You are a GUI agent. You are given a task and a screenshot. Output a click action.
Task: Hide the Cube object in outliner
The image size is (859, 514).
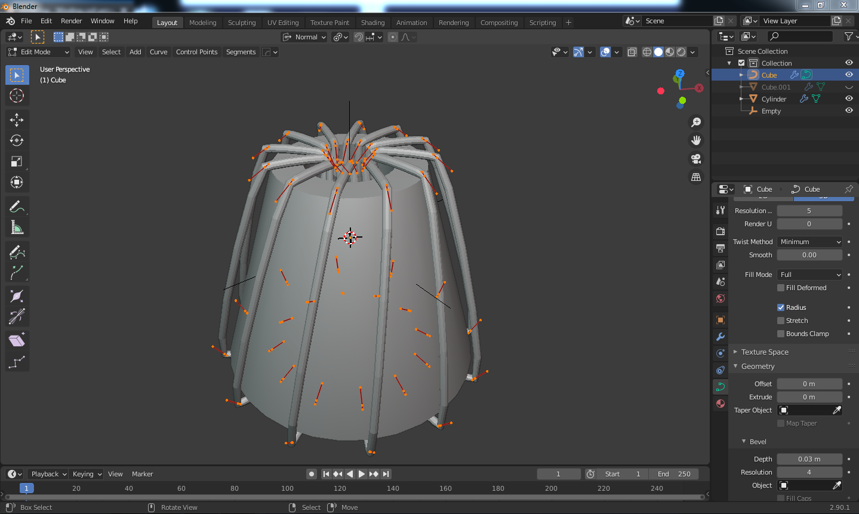pos(849,75)
